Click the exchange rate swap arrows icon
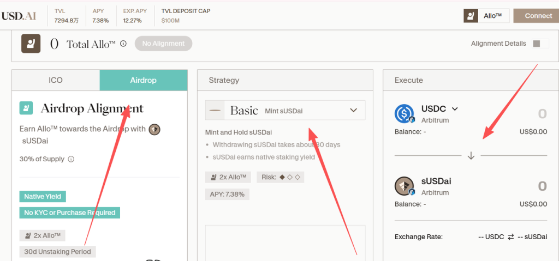Image resolution: width=559 pixels, height=261 pixels. click(510, 237)
